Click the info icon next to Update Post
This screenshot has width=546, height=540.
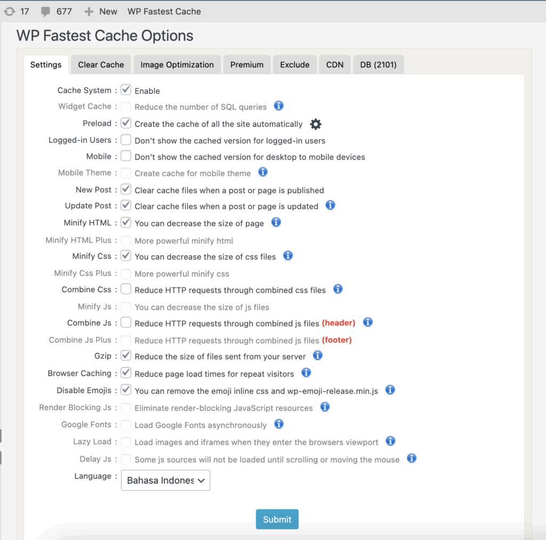pyautogui.click(x=330, y=205)
